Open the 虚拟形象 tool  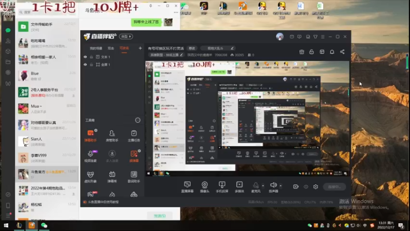click(91, 177)
